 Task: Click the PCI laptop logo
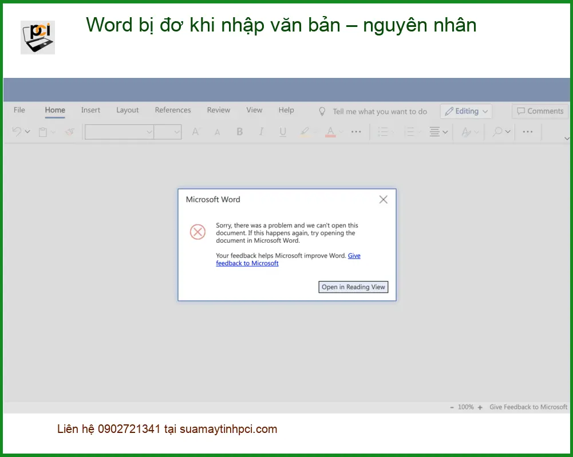(38, 37)
